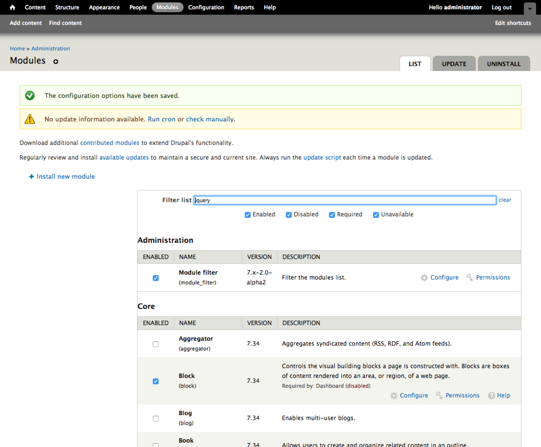
Task: Enable the Aggregator module checkbox
Action: (155, 344)
